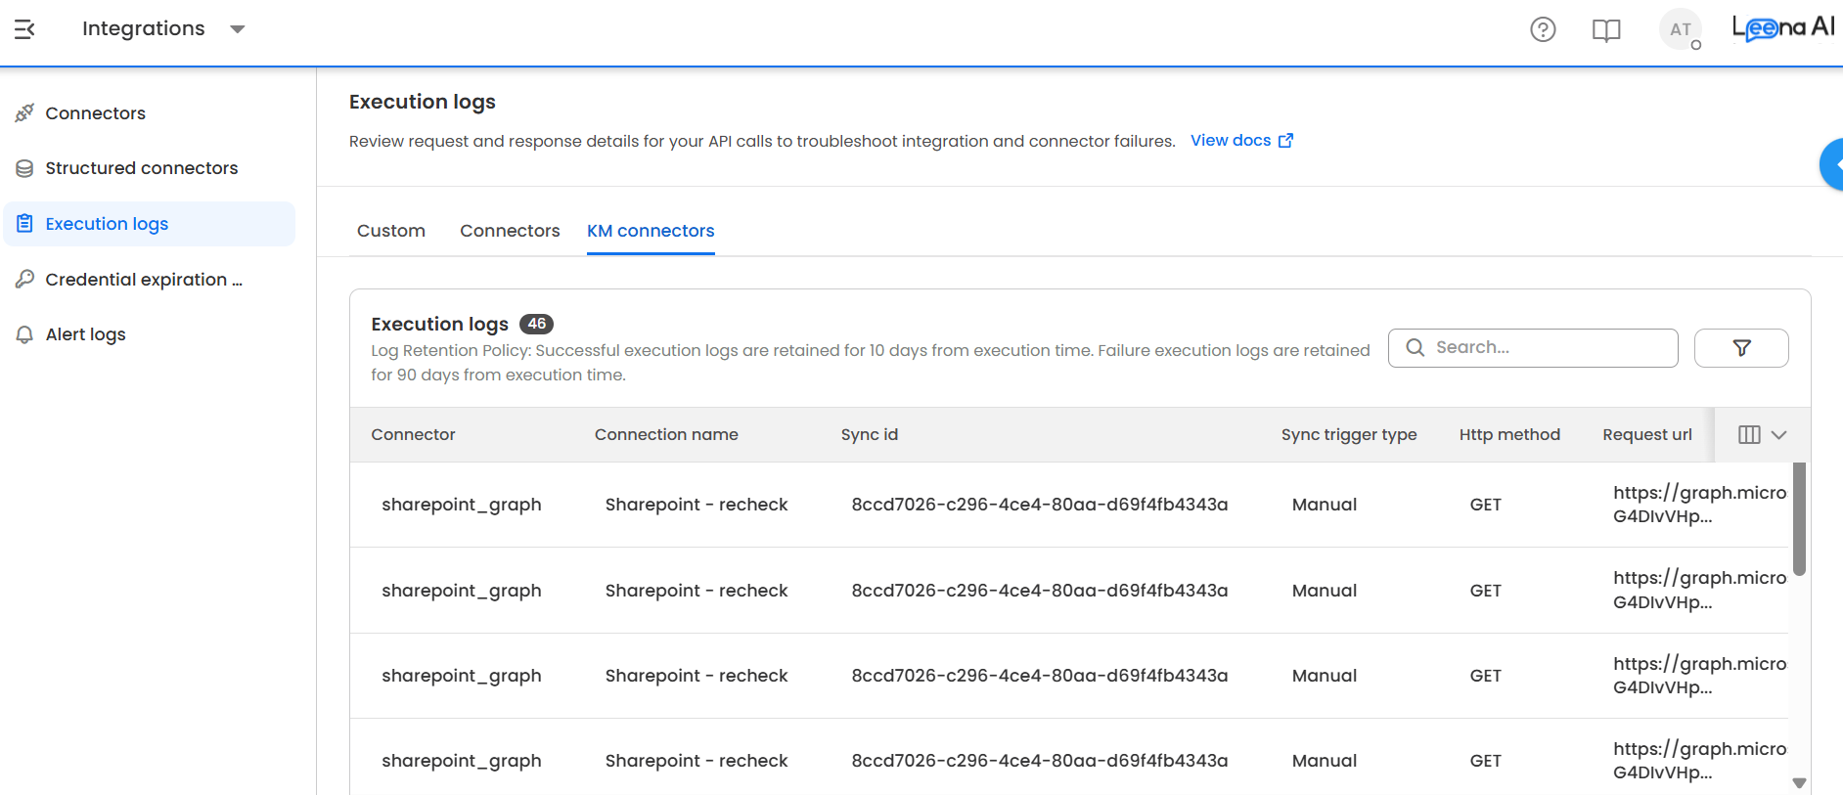Collapse the sidebar with the menu icon
Screen dimensions: 1843x795
pyautogui.click(x=24, y=29)
